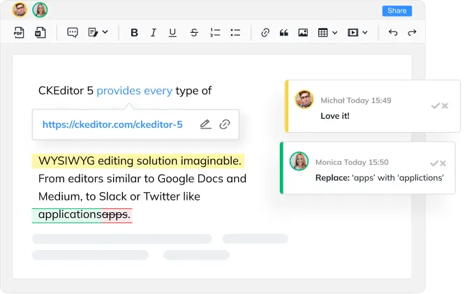Click the 'Monica Today 15:50' header
The image size is (467, 294).
tap(352, 162)
